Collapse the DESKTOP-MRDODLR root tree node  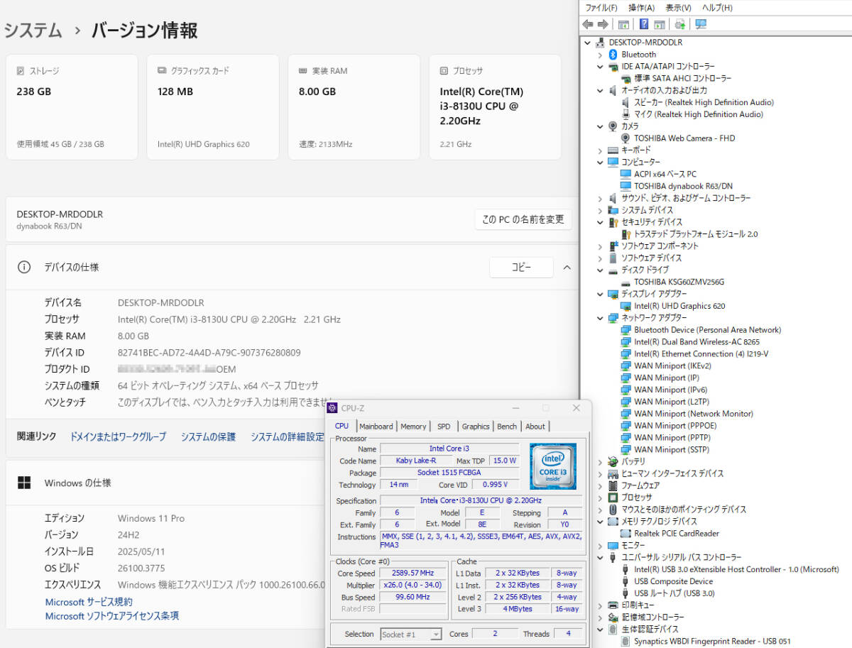pyautogui.click(x=588, y=43)
